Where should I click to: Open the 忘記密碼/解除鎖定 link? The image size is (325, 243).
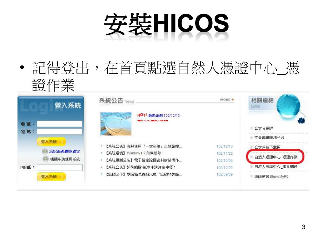[64, 152]
